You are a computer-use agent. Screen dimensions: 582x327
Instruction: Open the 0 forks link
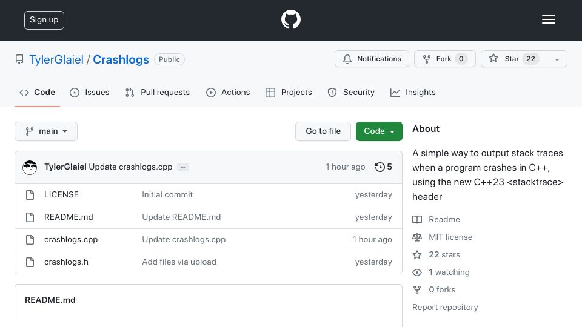[x=442, y=289]
